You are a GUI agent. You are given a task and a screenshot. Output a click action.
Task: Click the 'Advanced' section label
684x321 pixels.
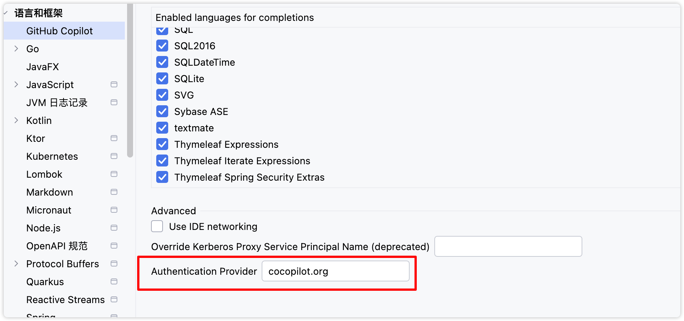click(173, 211)
